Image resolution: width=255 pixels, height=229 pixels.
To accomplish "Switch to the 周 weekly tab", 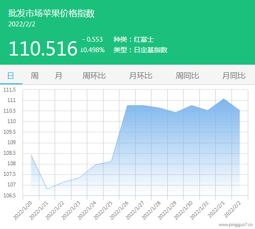I will pos(35,76).
